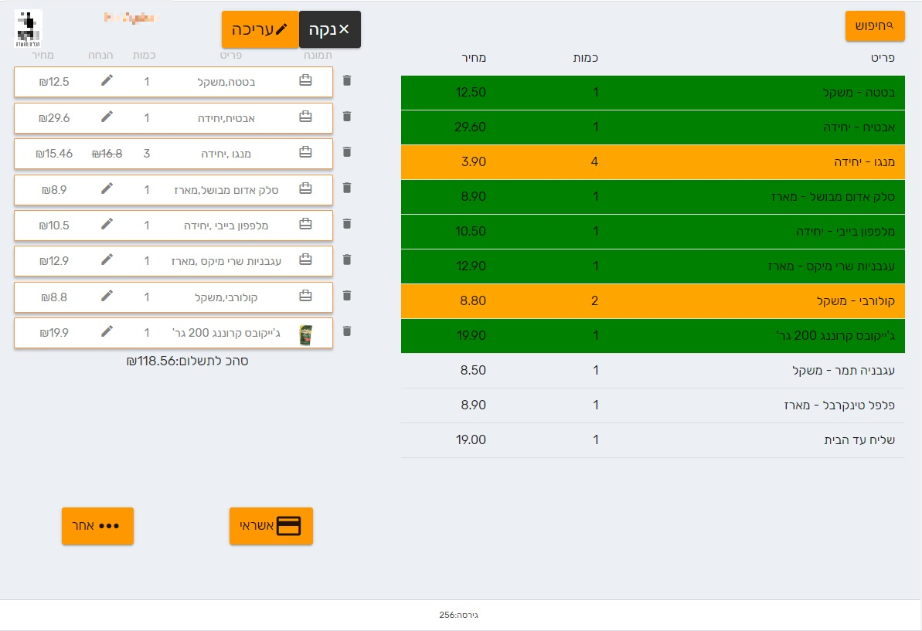Click the חיפוש search button
Image resolution: width=922 pixels, height=631 pixels.
(875, 25)
